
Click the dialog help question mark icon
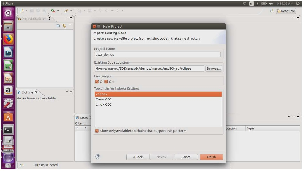[x=98, y=156]
